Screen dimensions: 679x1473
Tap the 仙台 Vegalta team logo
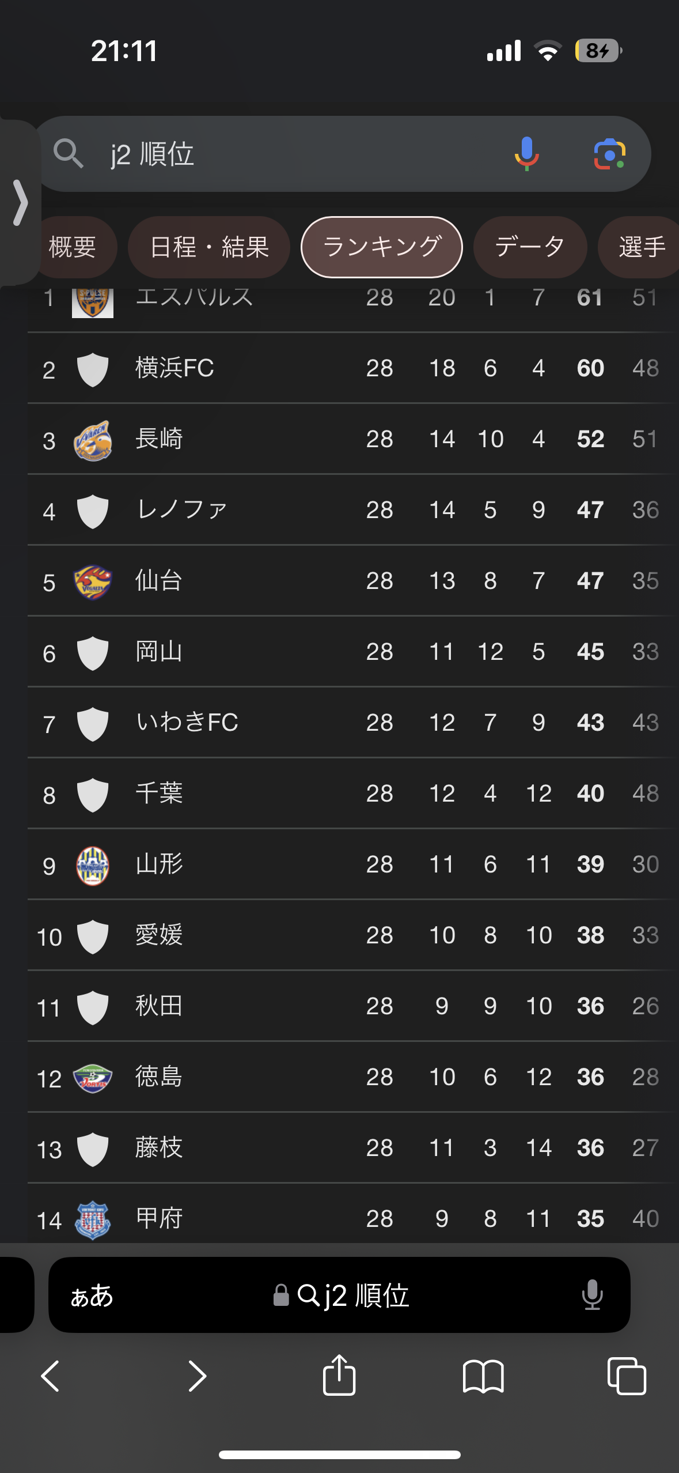pos(92,581)
